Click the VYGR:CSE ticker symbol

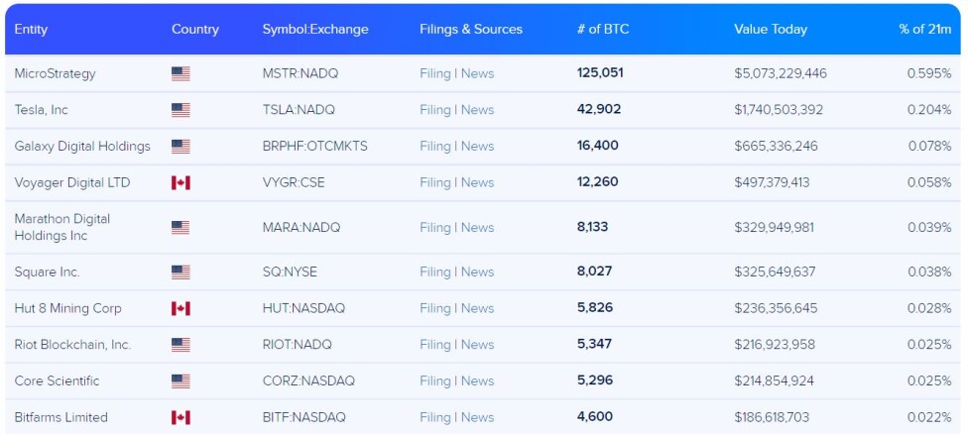point(294,182)
